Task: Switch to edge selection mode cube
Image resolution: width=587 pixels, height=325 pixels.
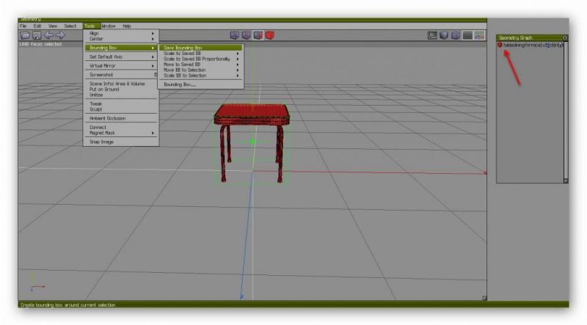Action: [x=247, y=34]
